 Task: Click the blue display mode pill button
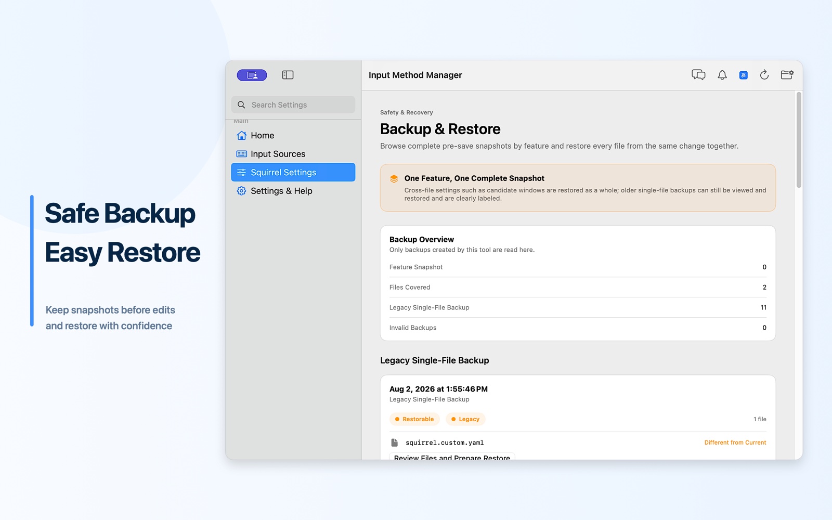pos(252,75)
